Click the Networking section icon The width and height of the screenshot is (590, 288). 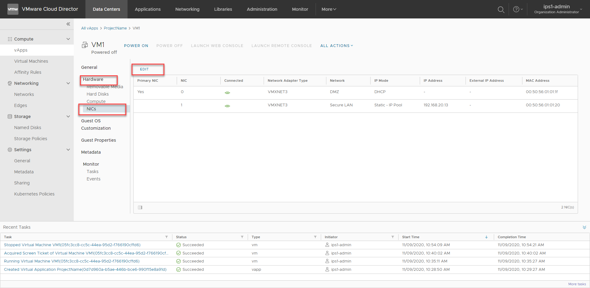[x=10, y=83]
